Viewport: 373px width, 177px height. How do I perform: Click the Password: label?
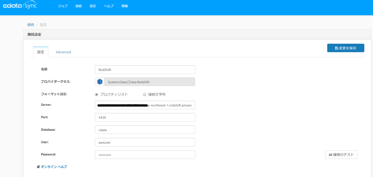[48, 154]
